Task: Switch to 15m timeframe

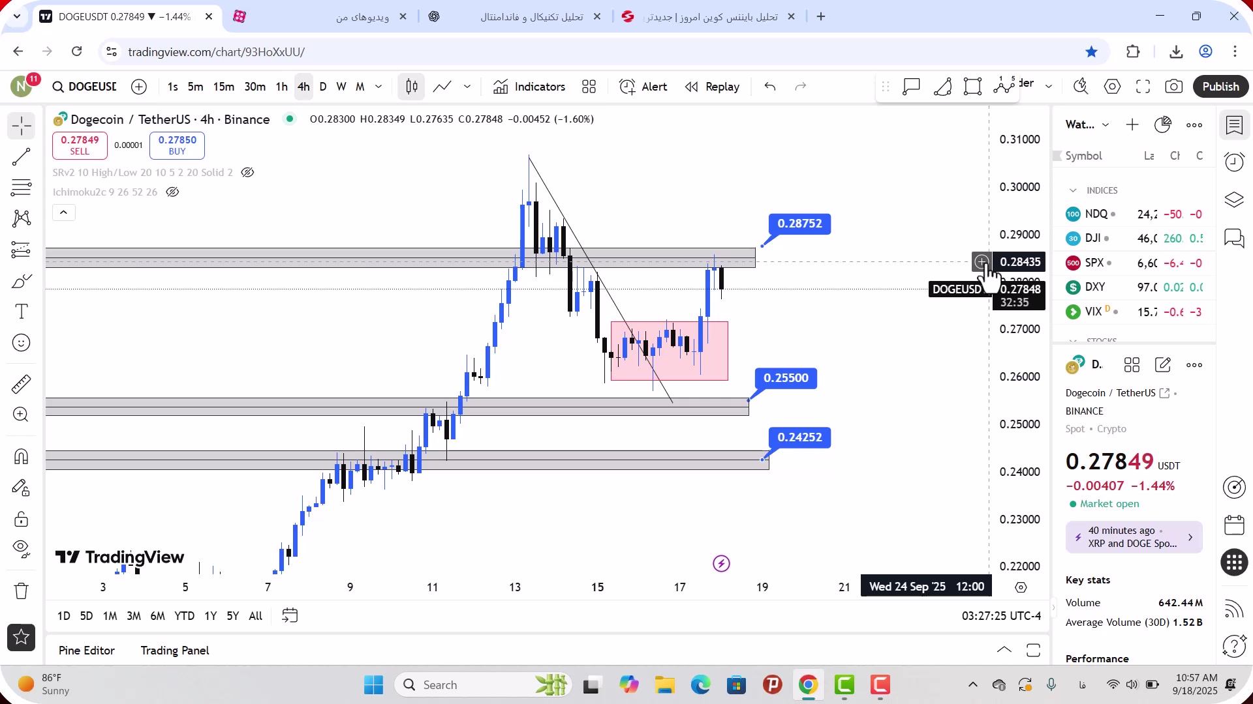Action: (224, 87)
